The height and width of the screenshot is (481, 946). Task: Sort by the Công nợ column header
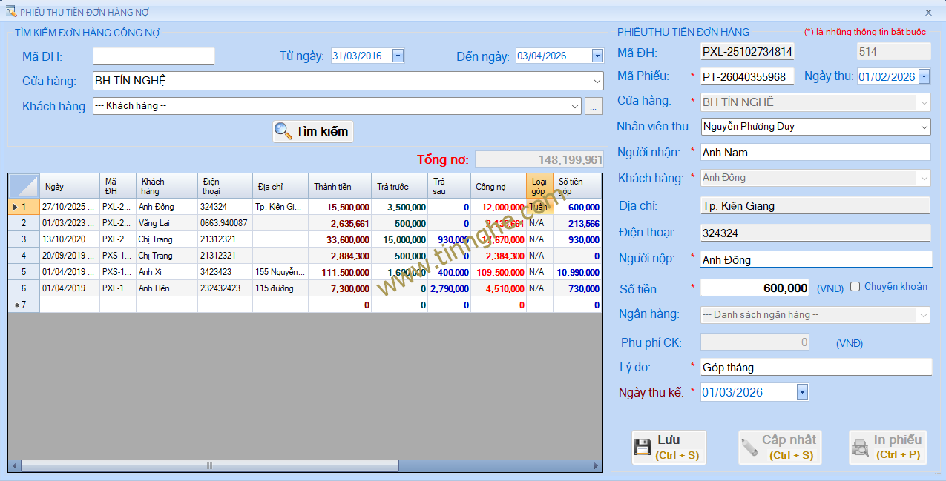(498, 186)
